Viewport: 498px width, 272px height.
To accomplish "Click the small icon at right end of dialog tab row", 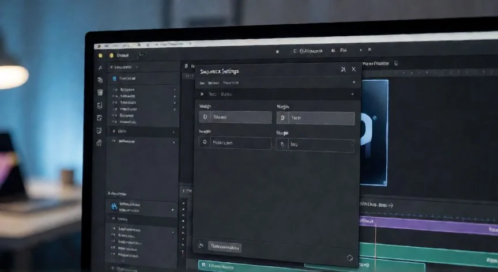I will click(354, 82).
